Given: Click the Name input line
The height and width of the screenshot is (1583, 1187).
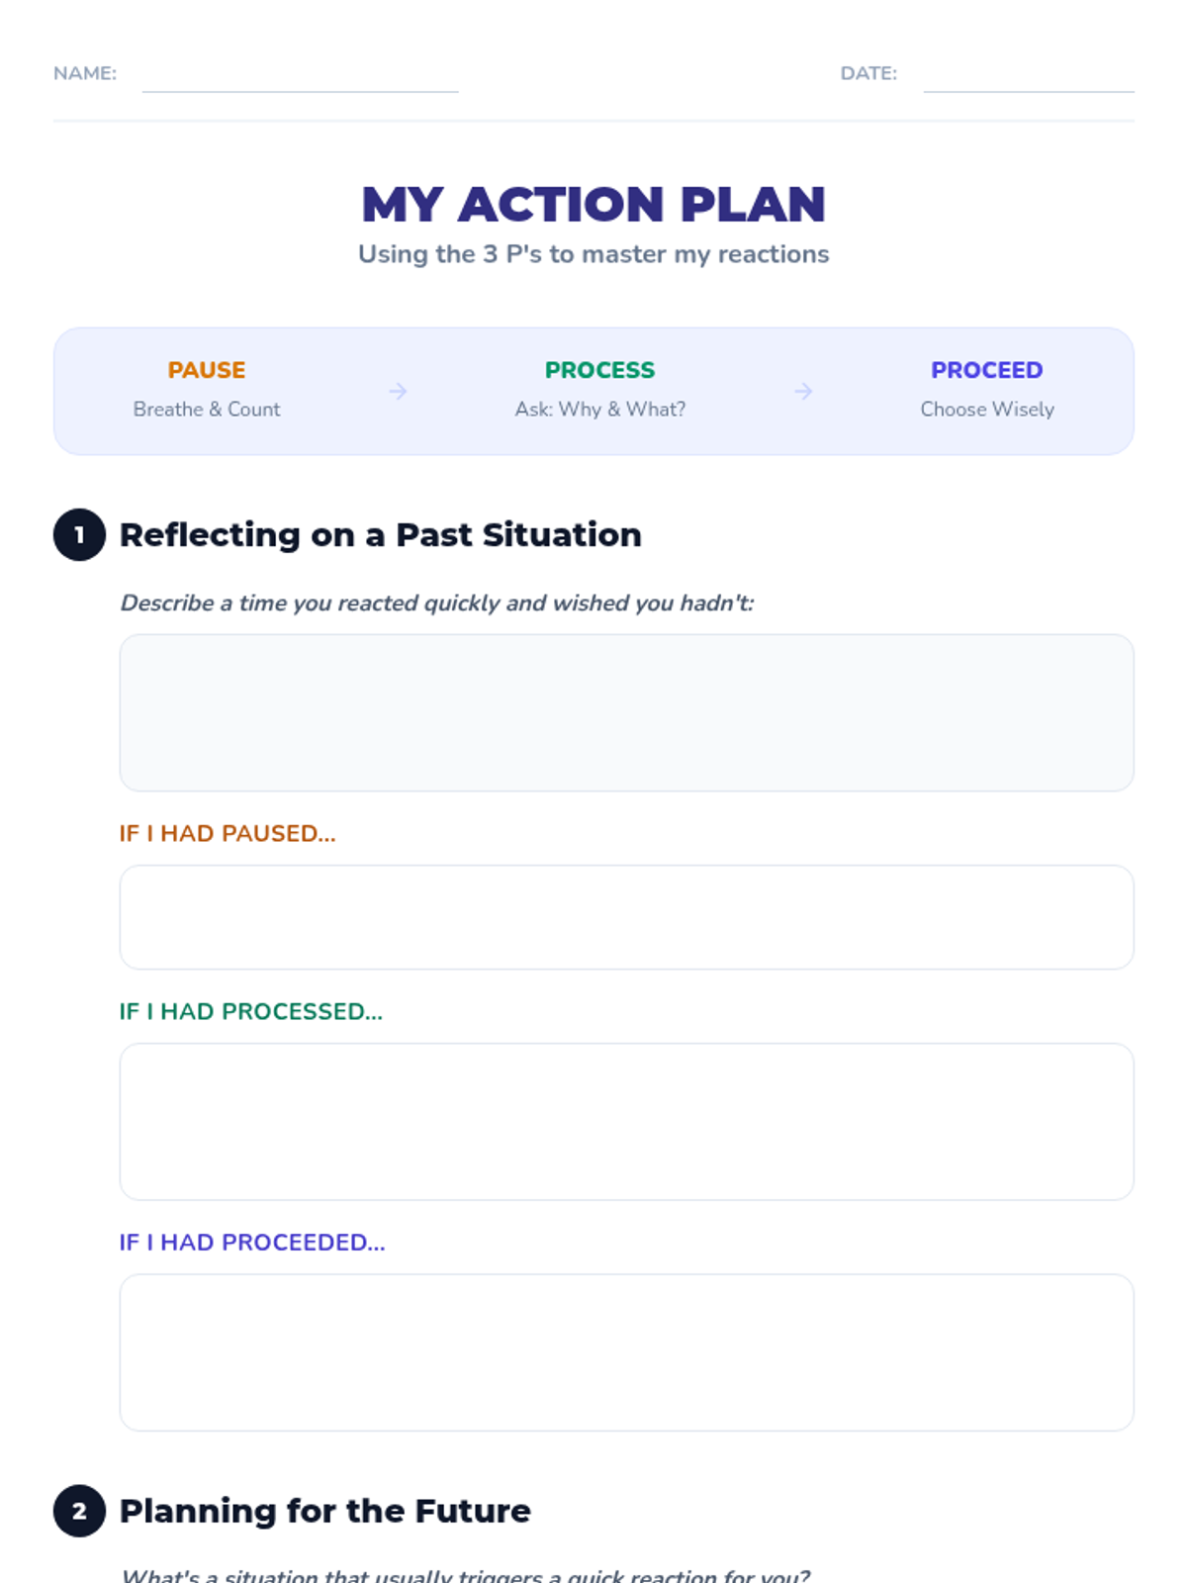Looking at the screenshot, I should point(300,77).
